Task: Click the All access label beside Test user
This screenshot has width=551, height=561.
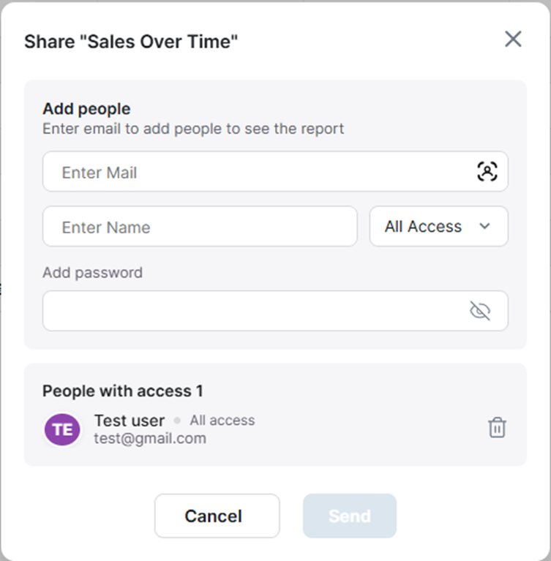Action: click(222, 421)
